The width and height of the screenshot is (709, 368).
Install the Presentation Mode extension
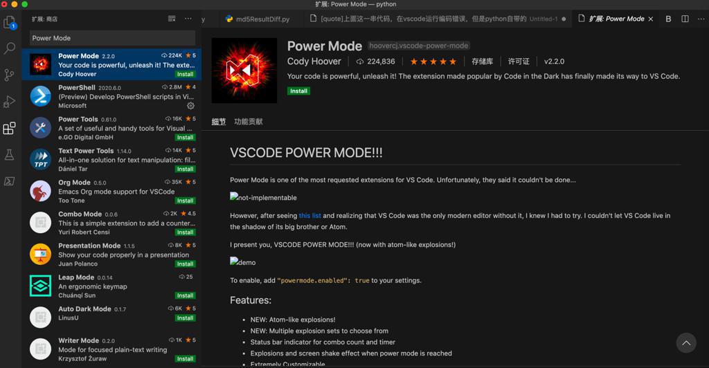pyautogui.click(x=185, y=264)
